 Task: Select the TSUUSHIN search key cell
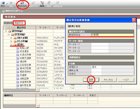tap(45, 62)
